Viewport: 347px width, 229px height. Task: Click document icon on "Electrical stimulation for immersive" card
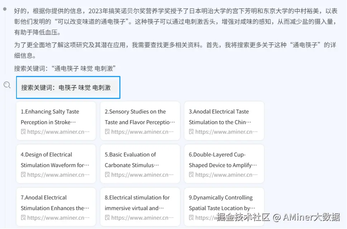click(108, 218)
